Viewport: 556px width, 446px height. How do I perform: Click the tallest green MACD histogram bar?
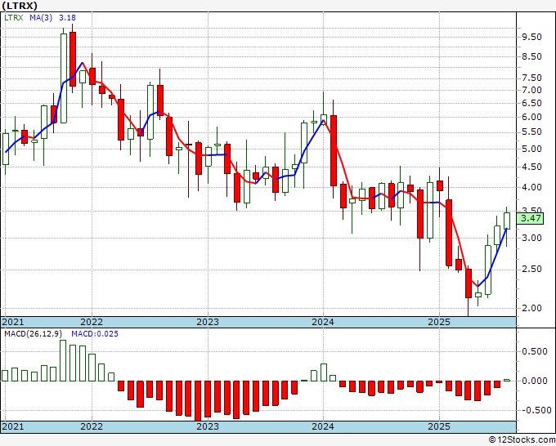point(63,360)
